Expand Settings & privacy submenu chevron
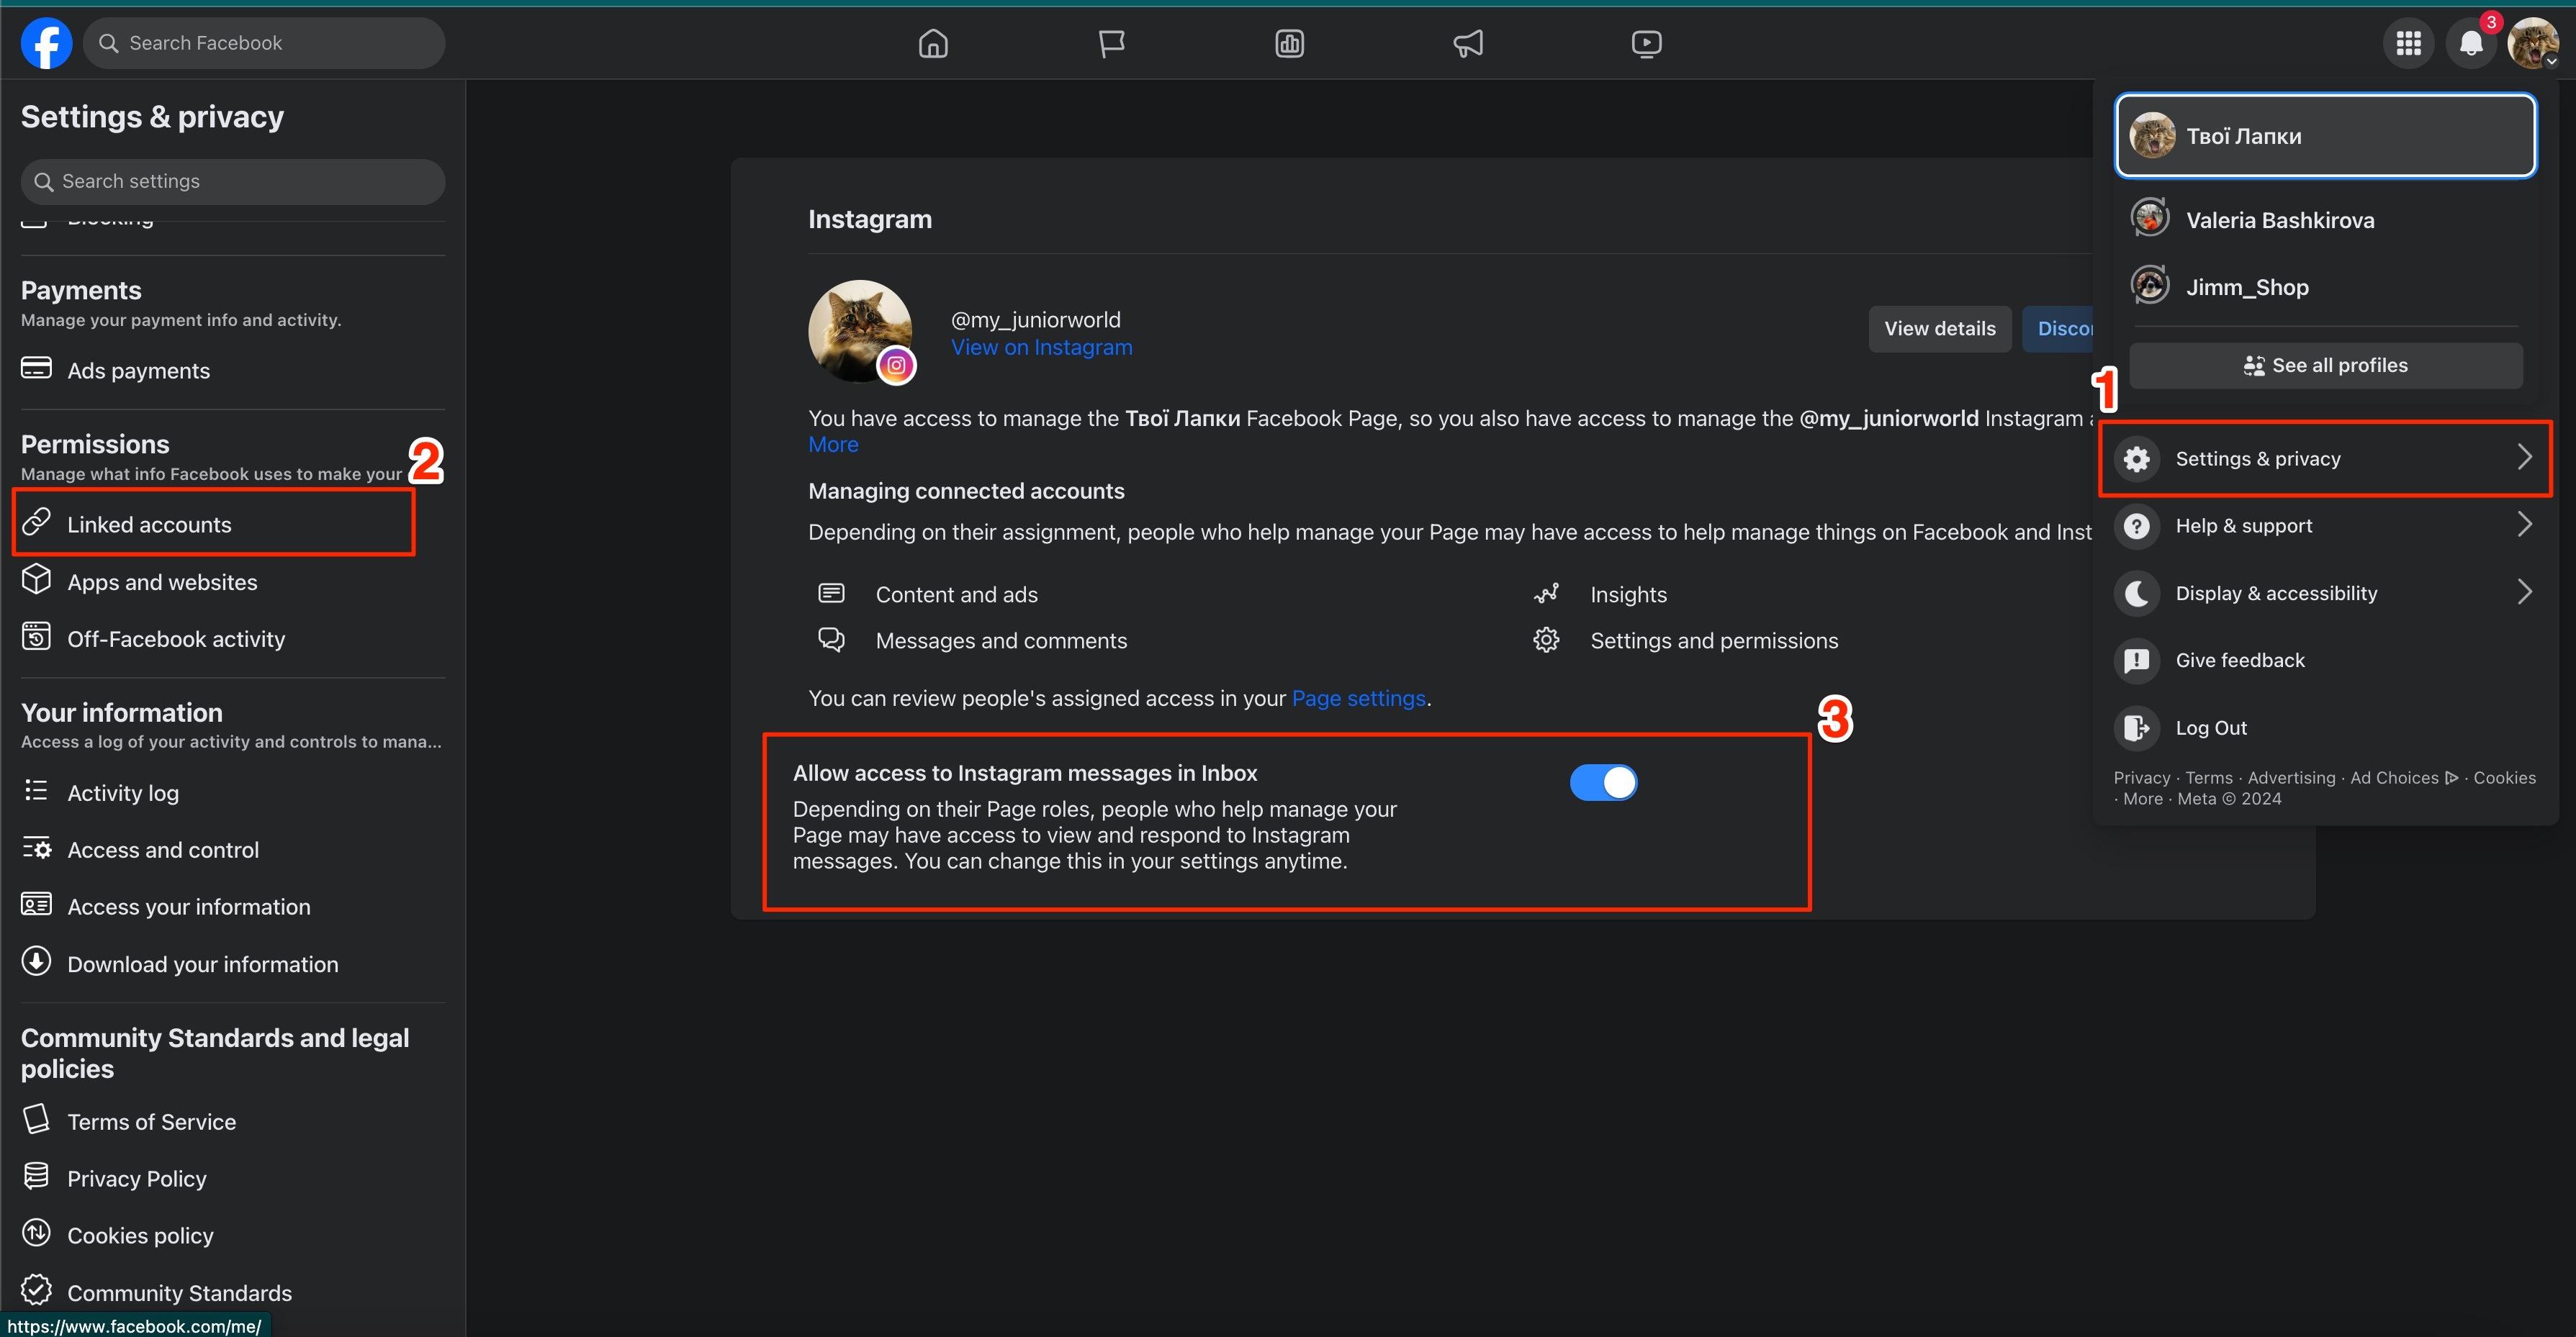Viewport: 2576px width, 1337px height. click(x=2524, y=458)
